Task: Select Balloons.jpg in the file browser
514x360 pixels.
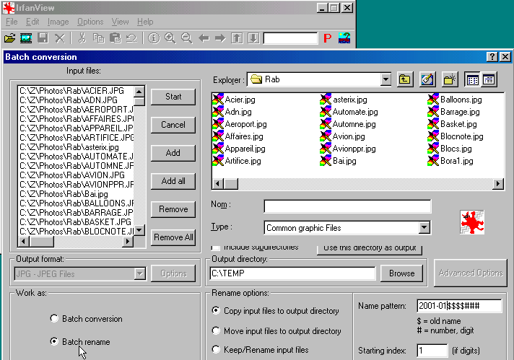Action: 461,100
